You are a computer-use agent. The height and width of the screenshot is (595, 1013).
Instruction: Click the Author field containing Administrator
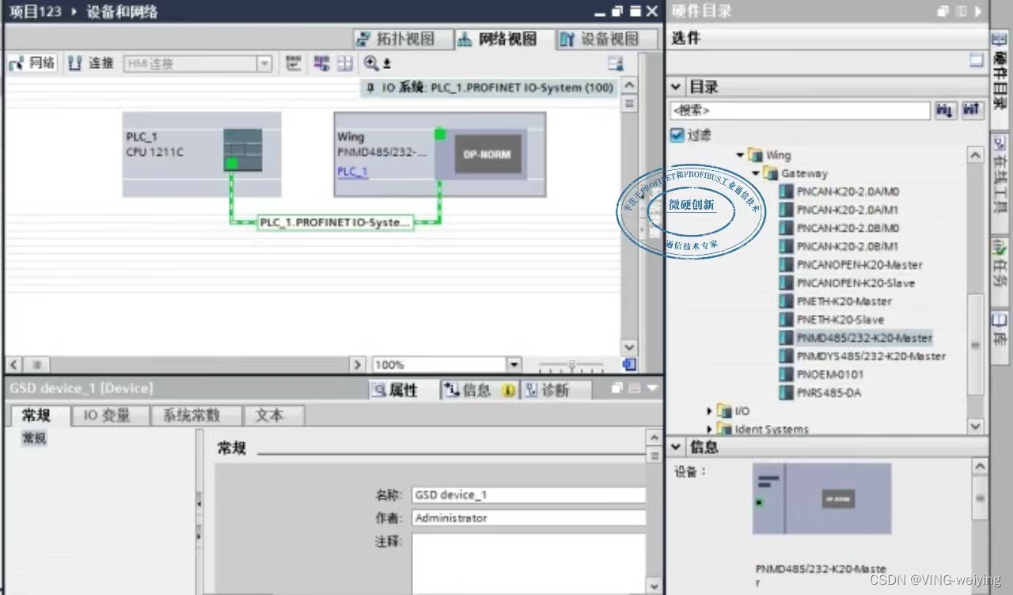coord(529,518)
